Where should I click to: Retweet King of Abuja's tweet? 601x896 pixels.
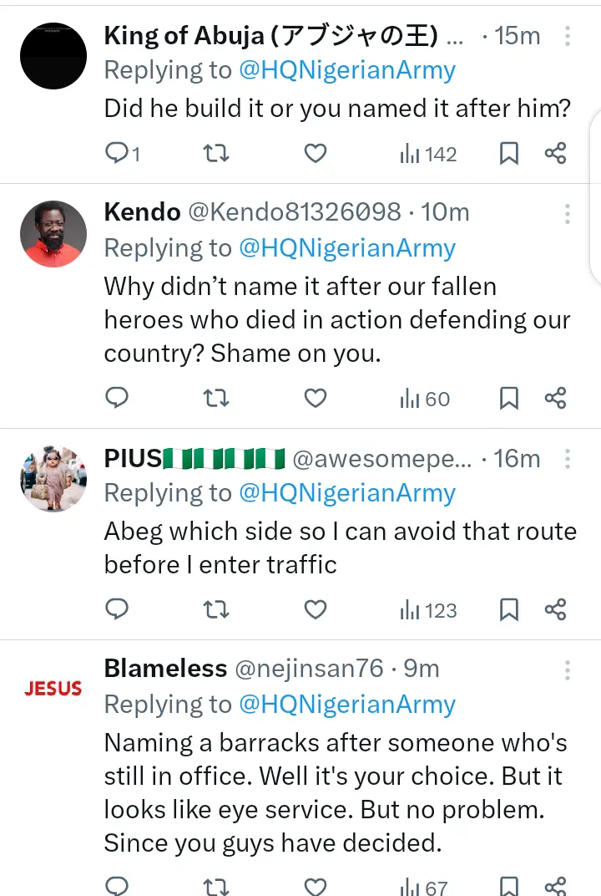pyautogui.click(x=216, y=153)
